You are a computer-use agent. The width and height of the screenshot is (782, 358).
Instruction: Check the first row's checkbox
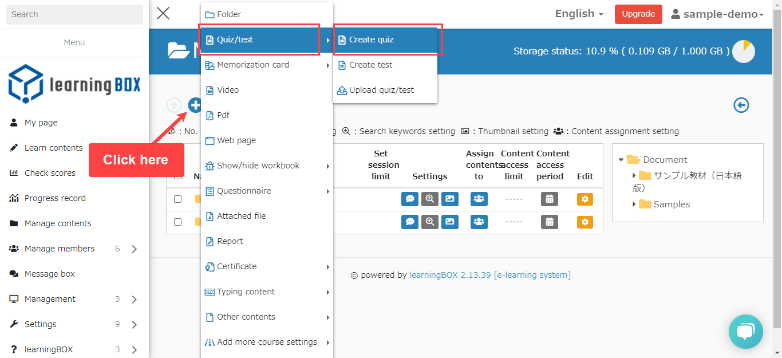coord(177,199)
